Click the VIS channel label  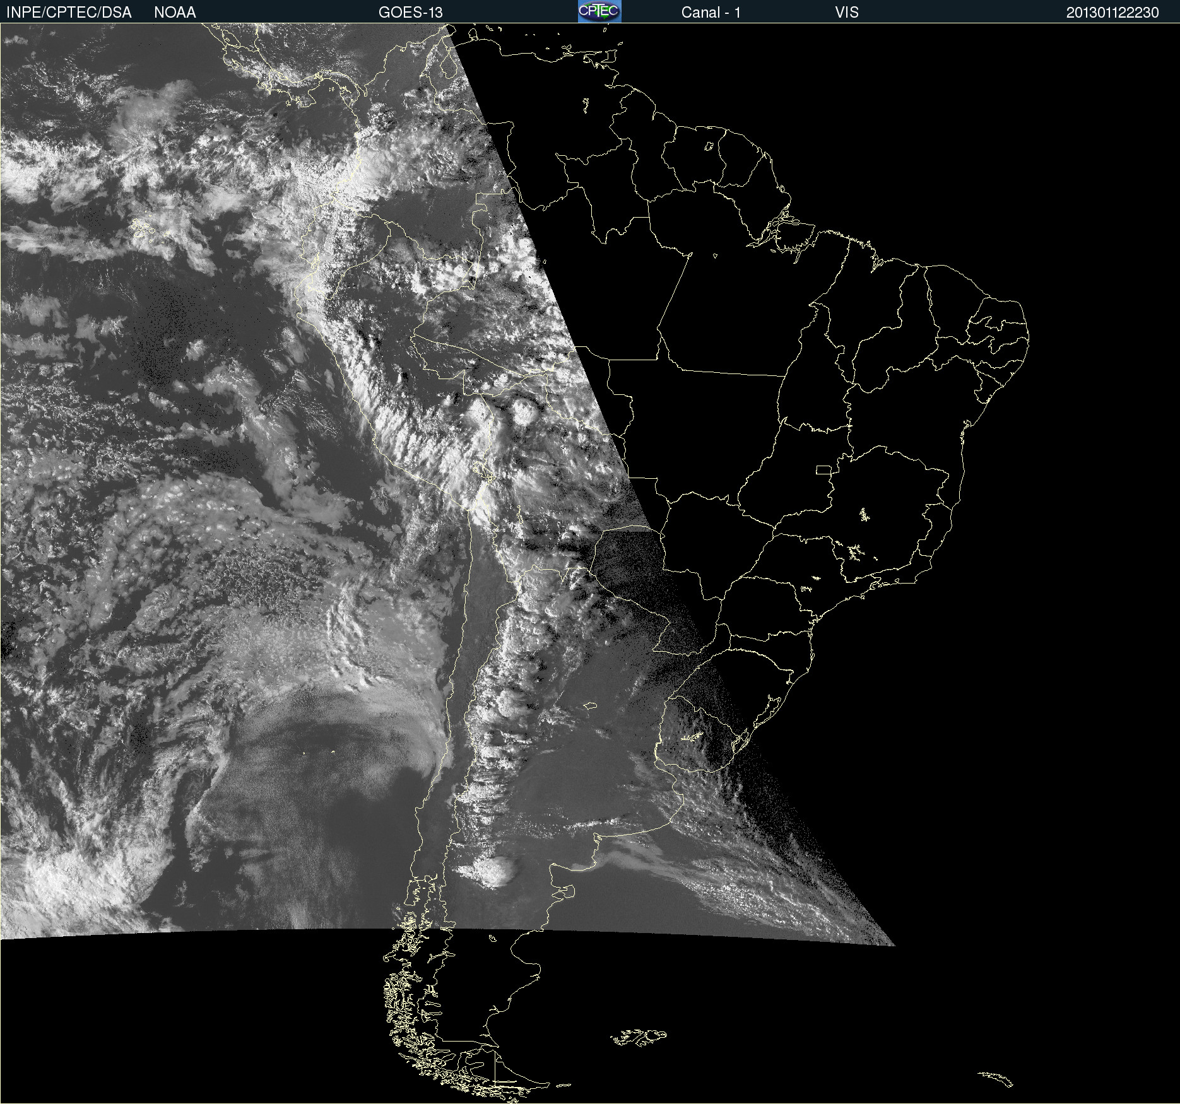click(847, 13)
